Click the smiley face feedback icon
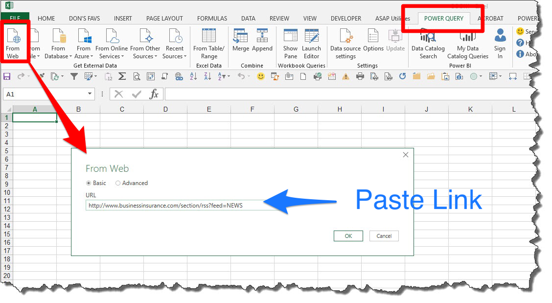 [x=260, y=76]
